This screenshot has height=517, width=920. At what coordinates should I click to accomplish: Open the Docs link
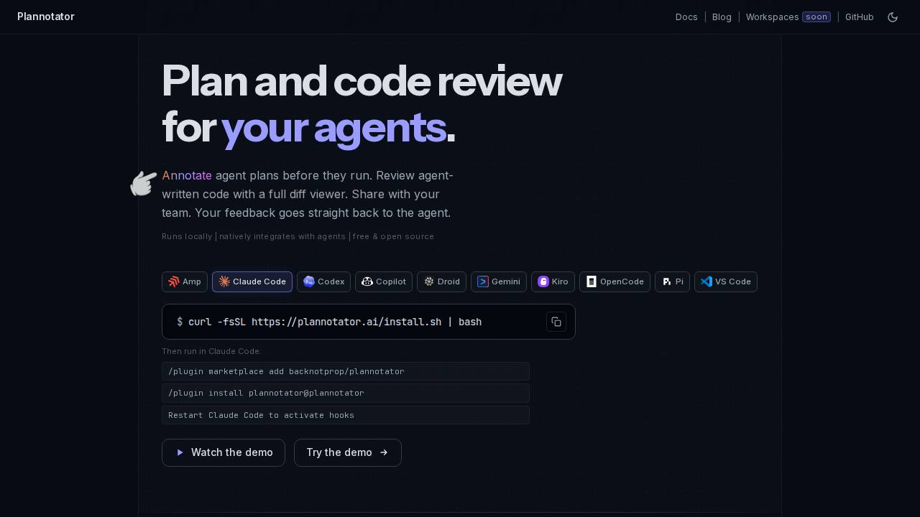(x=686, y=17)
